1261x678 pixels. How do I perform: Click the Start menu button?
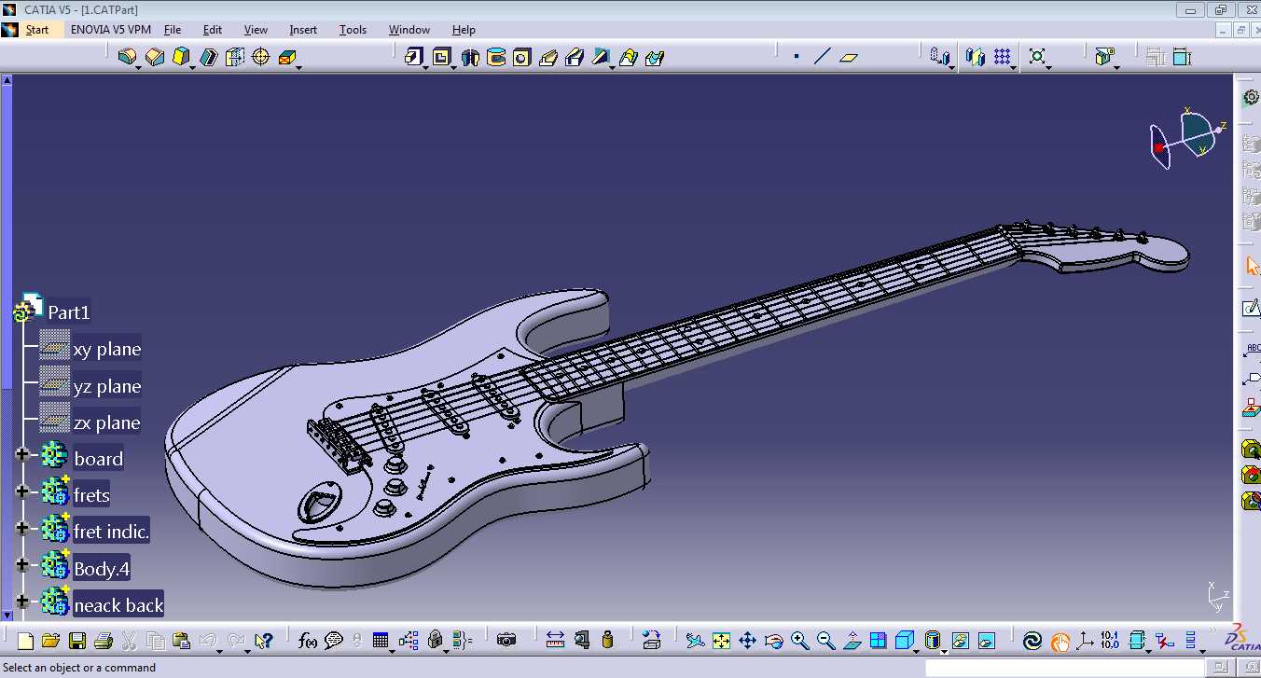pyautogui.click(x=26, y=30)
